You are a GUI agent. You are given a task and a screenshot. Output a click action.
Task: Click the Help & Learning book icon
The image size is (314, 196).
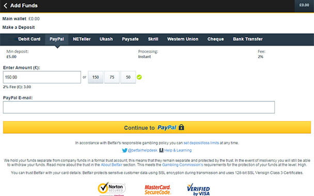pyautogui.click(x=161, y=150)
